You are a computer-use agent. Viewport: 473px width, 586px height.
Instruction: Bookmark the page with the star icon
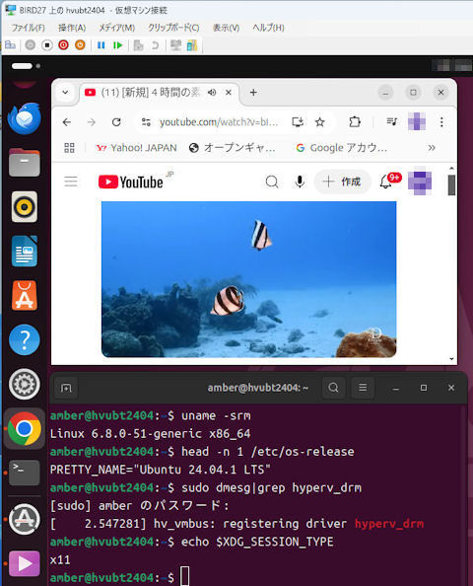click(x=320, y=121)
